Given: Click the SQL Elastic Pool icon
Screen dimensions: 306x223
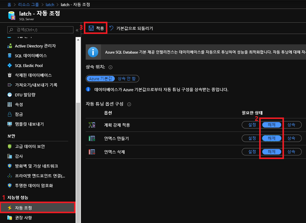Looking at the screenshot, I should click(9, 65).
